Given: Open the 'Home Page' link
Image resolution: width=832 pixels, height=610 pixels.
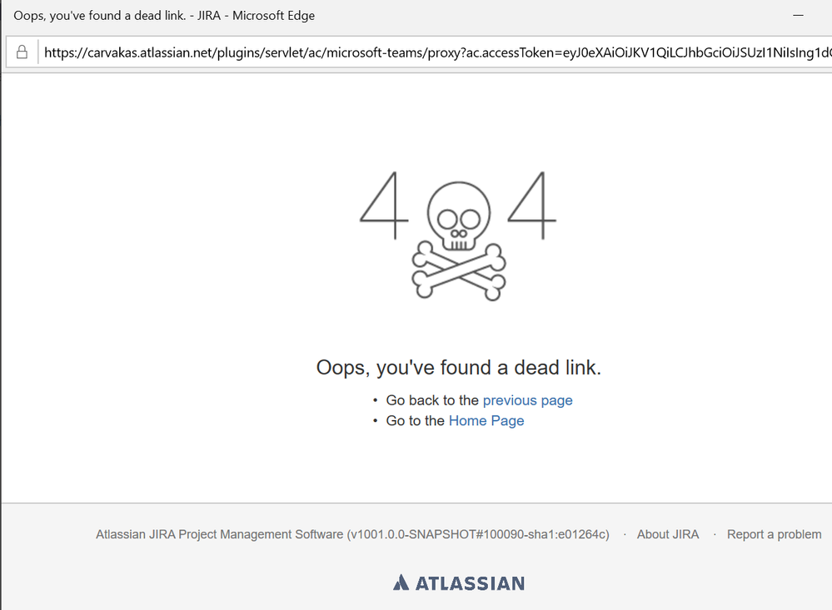Looking at the screenshot, I should [x=486, y=420].
